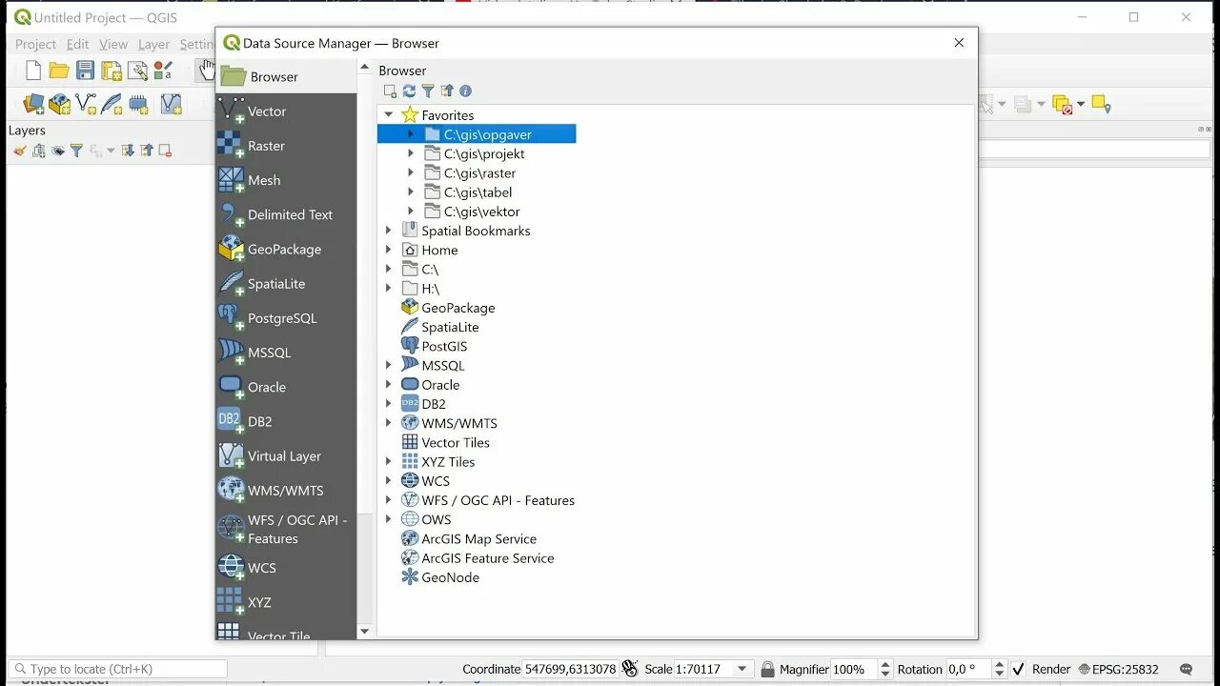Screen dimensions: 1220x686
Task: Select XYZ in the sidebar
Action: pos(286,602)
